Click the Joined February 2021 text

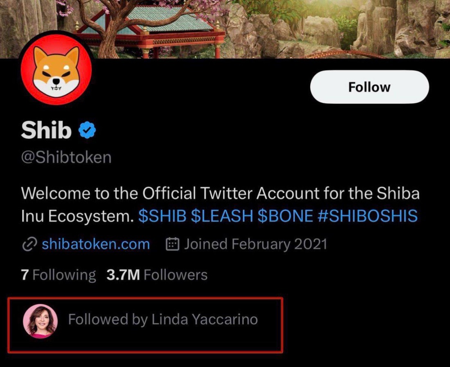(x=255, y=244)
